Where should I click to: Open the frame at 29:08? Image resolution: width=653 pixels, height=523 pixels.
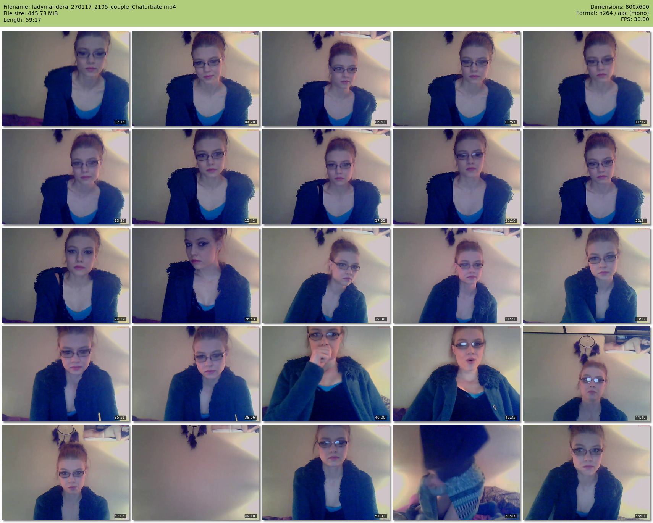pyautogui.click(x=326, y=275)
